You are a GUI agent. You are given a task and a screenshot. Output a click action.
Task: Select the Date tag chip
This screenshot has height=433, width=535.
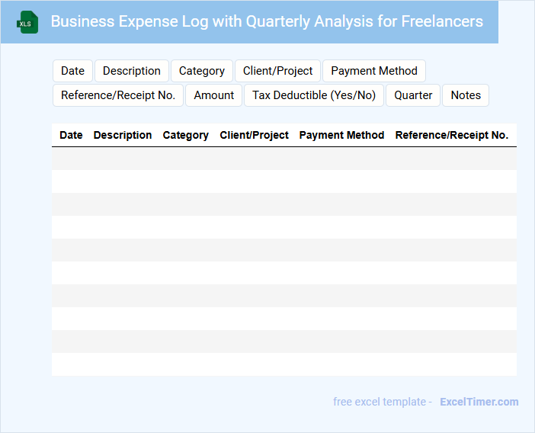tap(72, 71)
